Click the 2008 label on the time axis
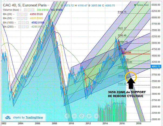The height and width of the screenshot is (126, 163). tap(54, 123)
